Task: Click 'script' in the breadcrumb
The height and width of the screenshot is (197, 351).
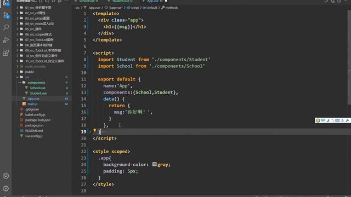Action: click(x=135, y=8)
